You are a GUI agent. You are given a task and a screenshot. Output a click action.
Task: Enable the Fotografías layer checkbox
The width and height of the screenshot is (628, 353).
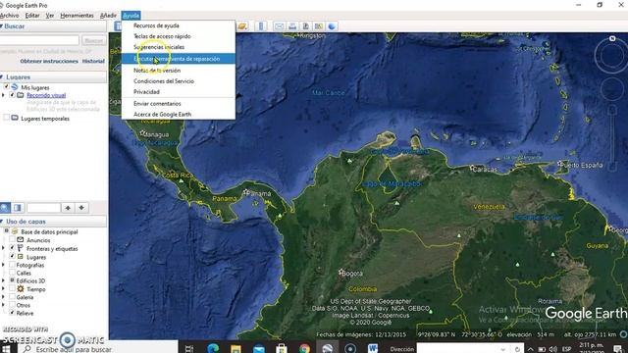[12, 265]
